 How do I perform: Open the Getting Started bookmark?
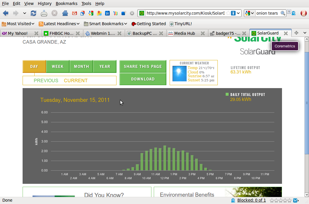tap(148, 24)
